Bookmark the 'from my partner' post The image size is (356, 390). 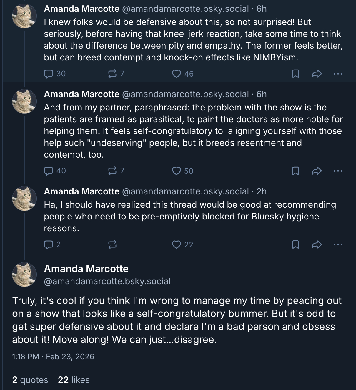295,171
